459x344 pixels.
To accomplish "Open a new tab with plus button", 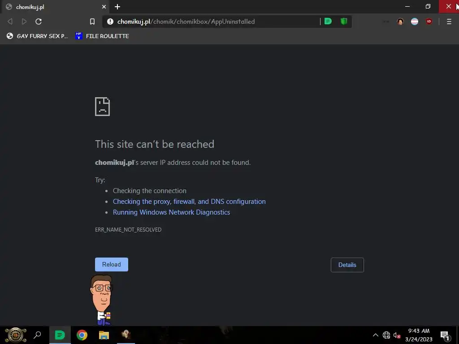I will click(117, 7).
